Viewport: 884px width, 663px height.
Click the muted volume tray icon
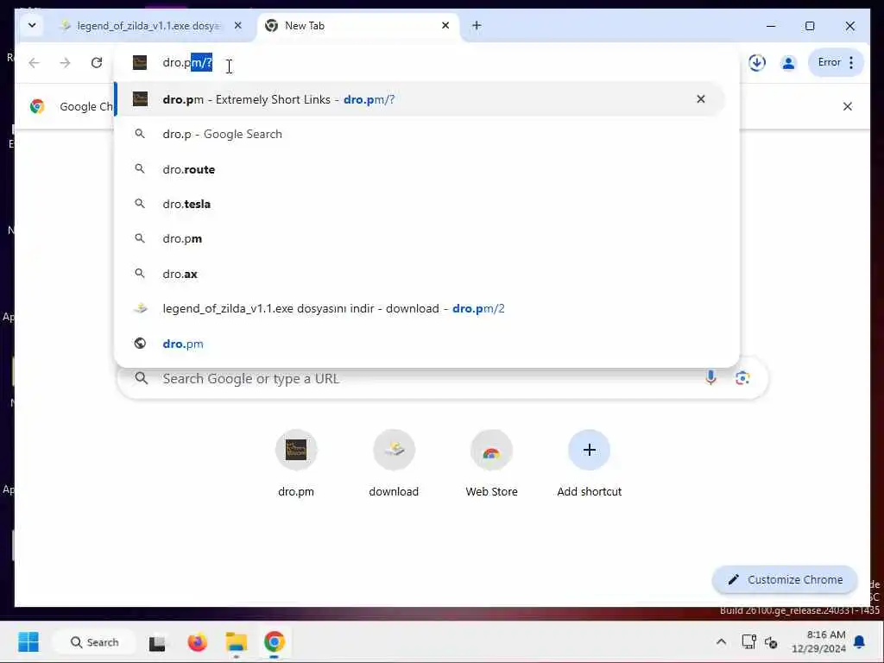(x=771, y=642)
